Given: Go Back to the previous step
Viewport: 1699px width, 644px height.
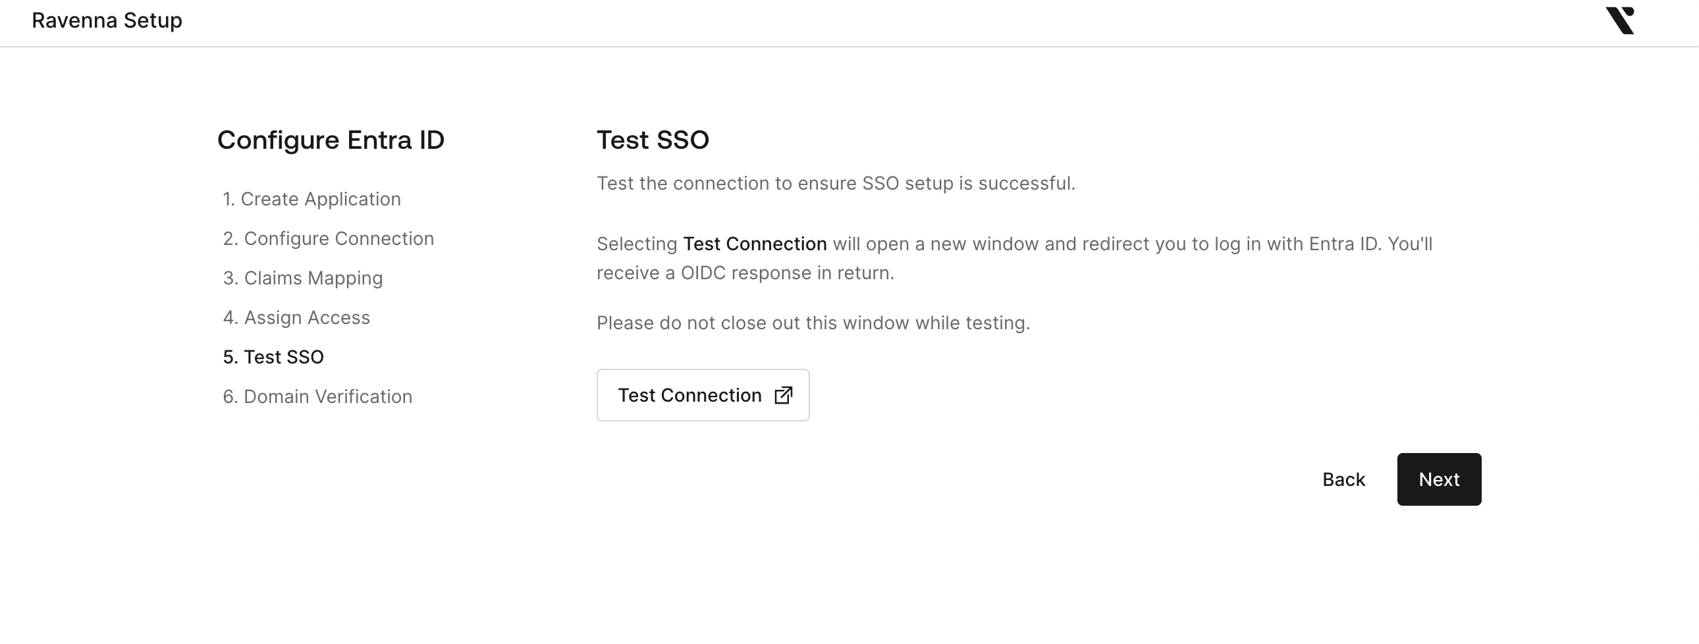Looking at the screenshot, I should point(1343,479).
